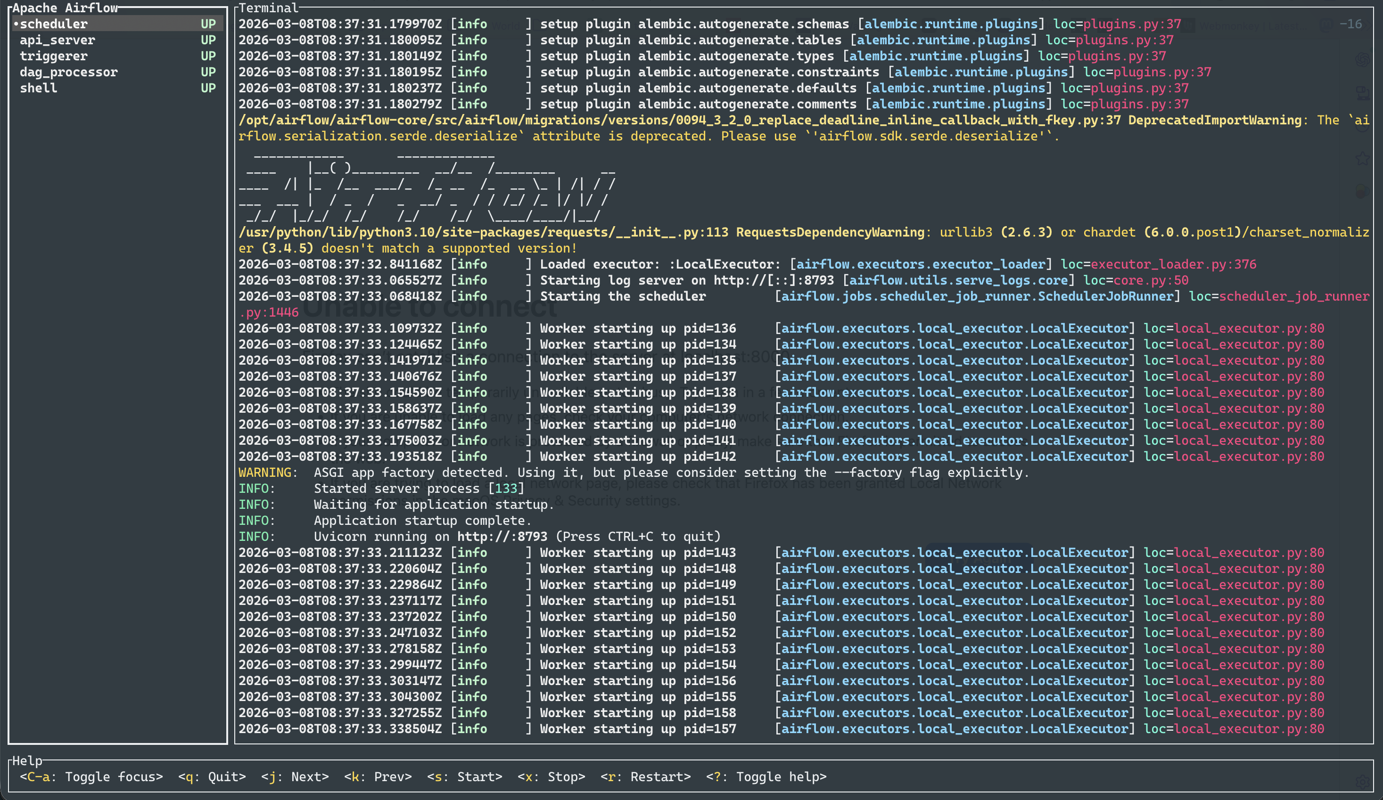Click the UP status next to api_server
This screenshot has width=1383, height=800.
(208, 40)
